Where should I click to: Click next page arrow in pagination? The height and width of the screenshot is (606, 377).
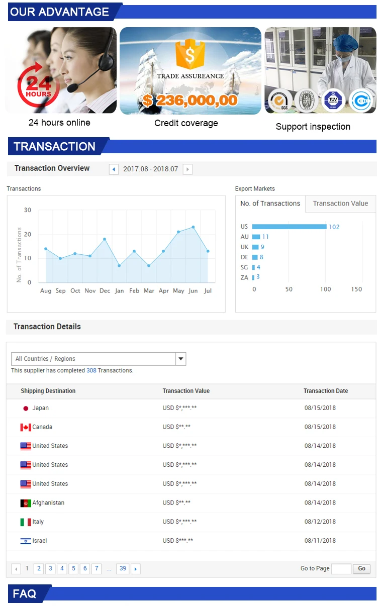pyautogui.click(x=135, y=569)
